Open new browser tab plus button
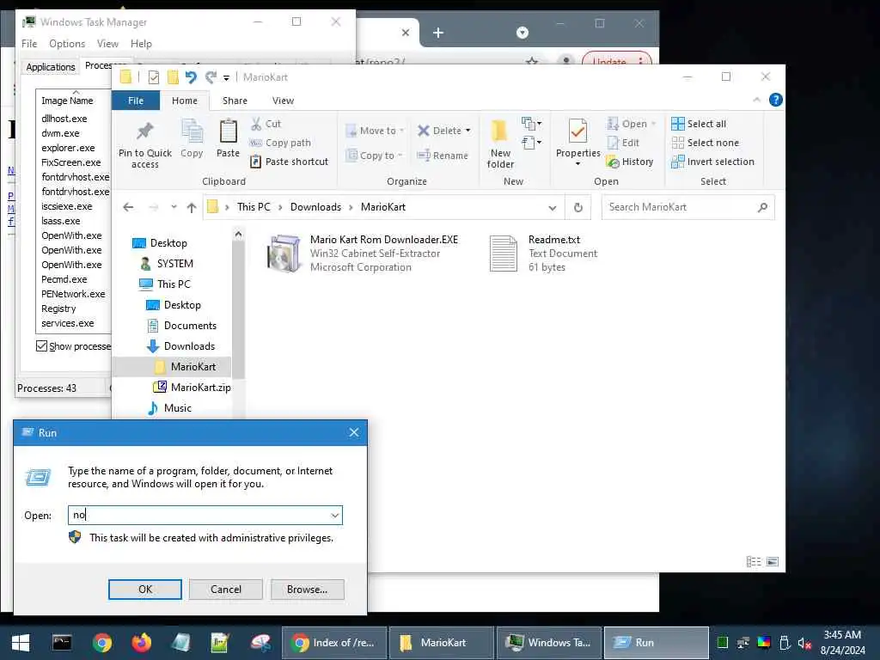 coord(438,33)
